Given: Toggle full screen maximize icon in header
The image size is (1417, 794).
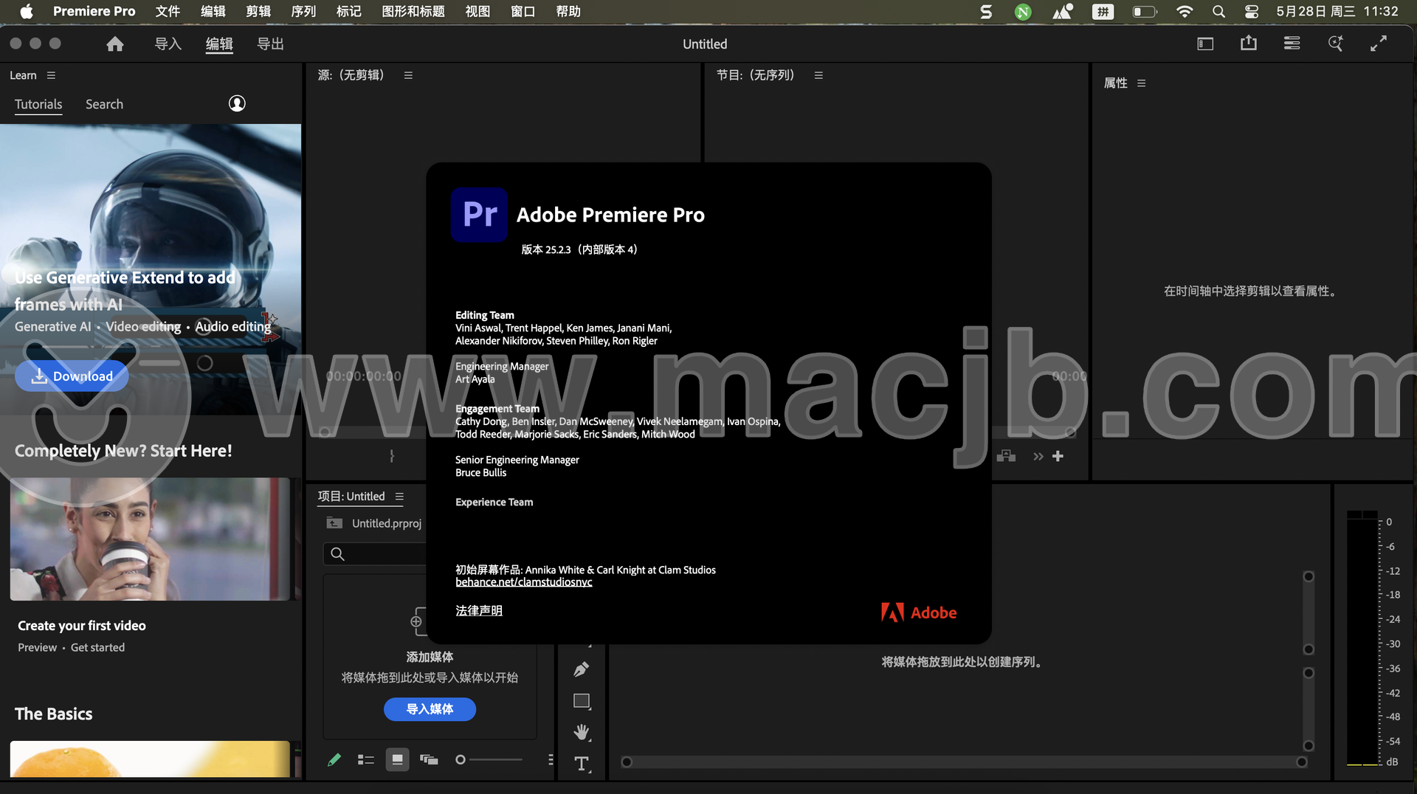Looking at the screenshot, I should (x=1379, y=44).
